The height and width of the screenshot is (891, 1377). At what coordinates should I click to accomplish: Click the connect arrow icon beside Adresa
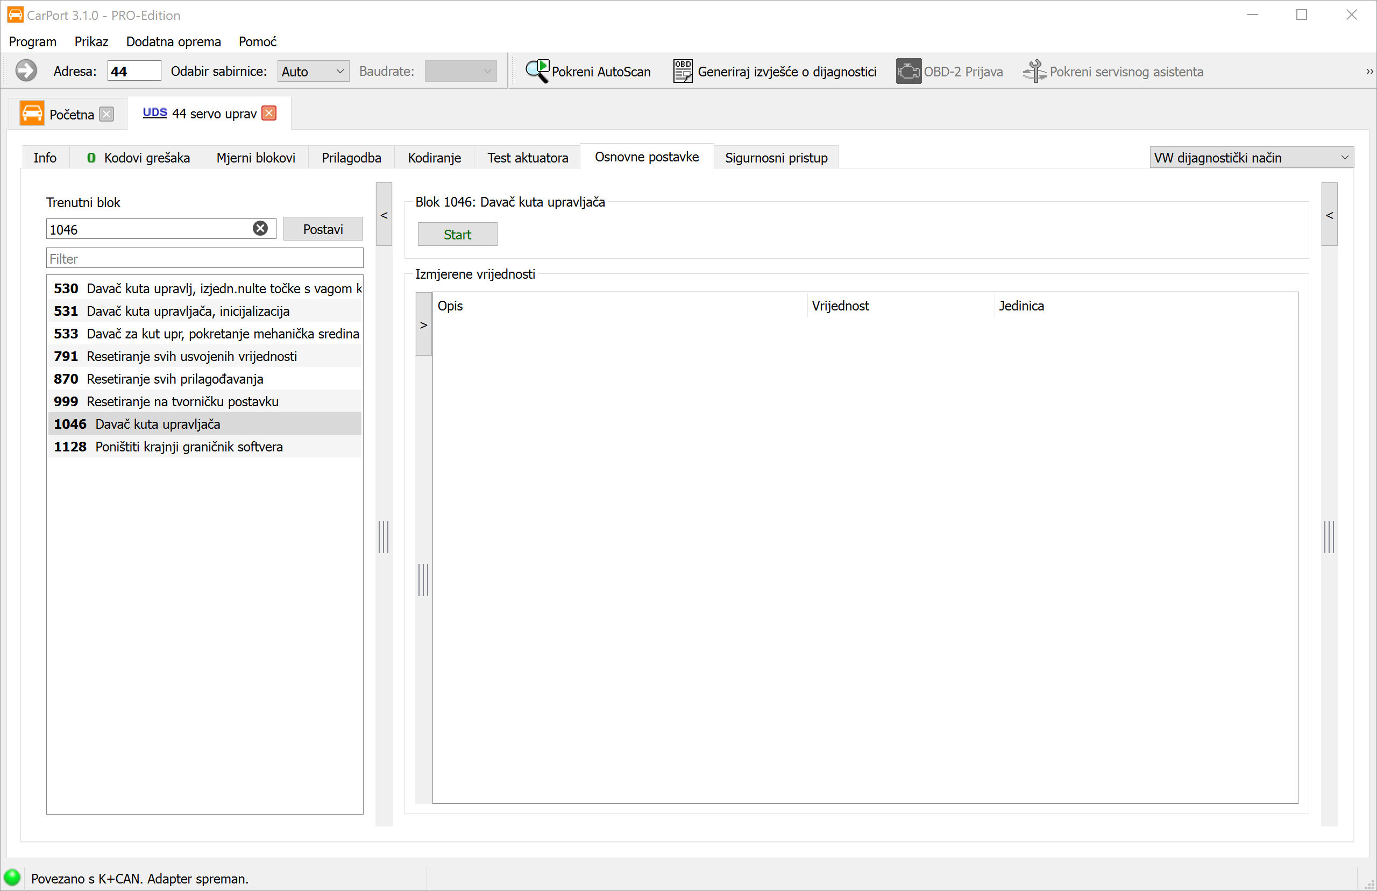(26, 71)
